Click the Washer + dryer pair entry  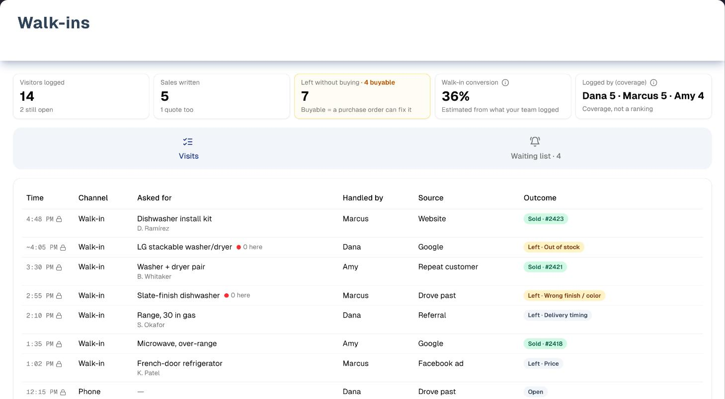[x=171, y=267]
